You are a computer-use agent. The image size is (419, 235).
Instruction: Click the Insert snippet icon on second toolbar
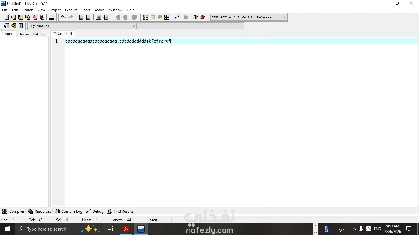(6, 26)
